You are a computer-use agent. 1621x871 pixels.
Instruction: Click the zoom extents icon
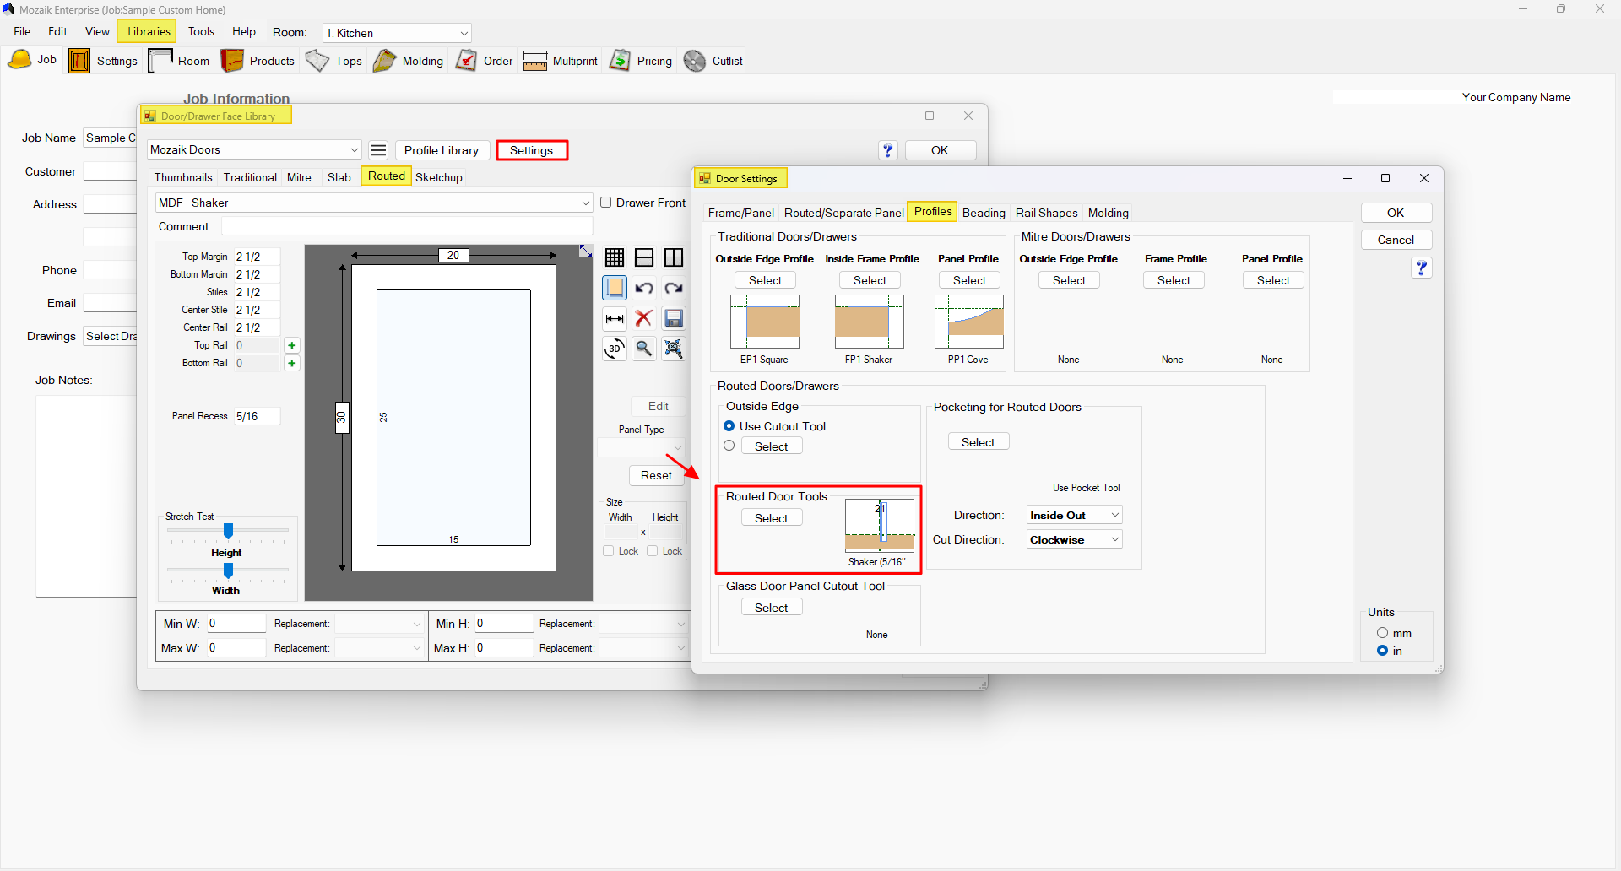(x=674, y=349)
